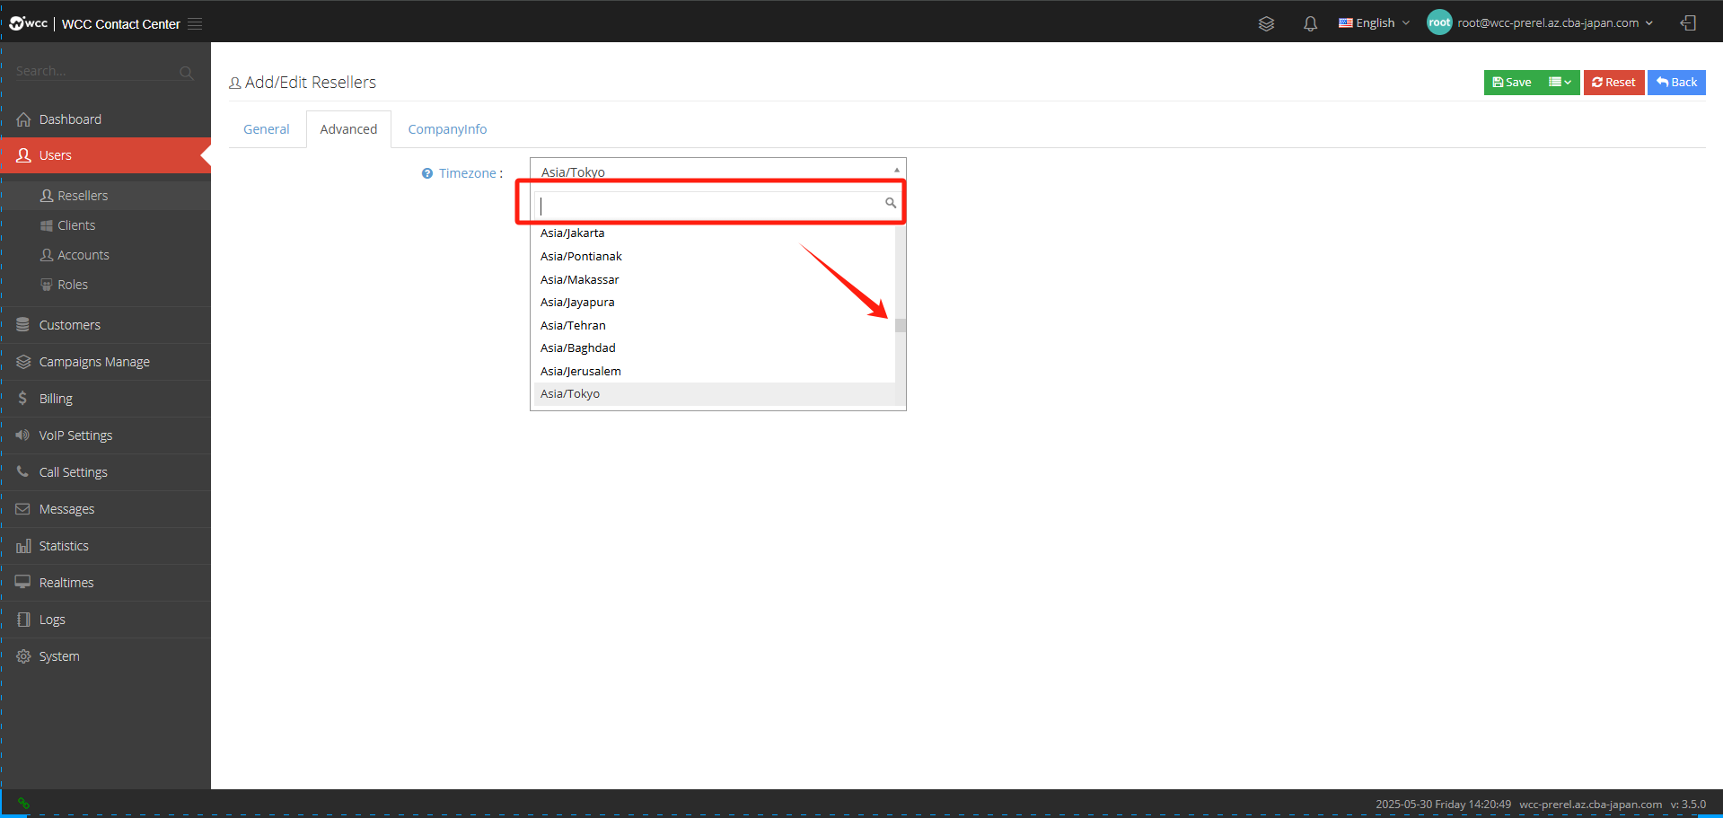Select highlighted Asia/Tokyo list option
This screenshot has width=1723, height=818.
point(715,394)
